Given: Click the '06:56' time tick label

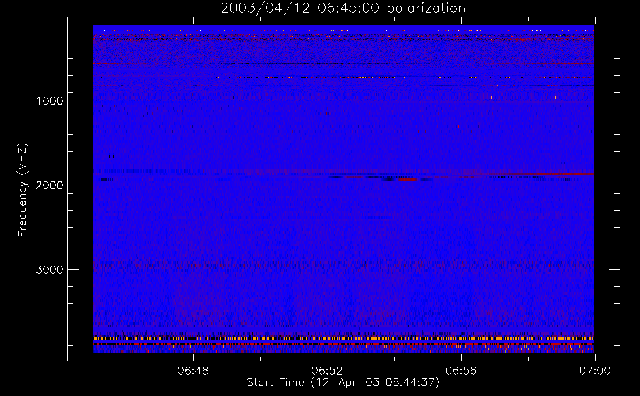Looking at the screenshot, I should pos(461,371).
